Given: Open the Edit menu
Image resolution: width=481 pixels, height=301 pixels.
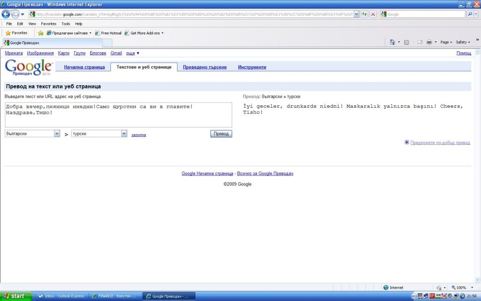Looking at the screenshot, I should pyautogui.click(x=20, y=24).
